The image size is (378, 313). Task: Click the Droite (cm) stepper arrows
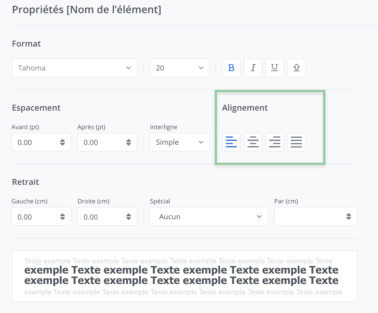coord(129,217)
